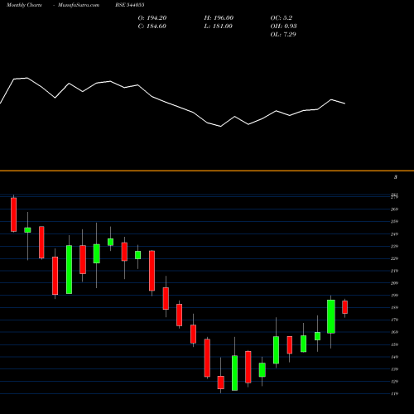Click the "BSE 544035" stock code
Screen dimensions: 414x414
pos(130,5)
